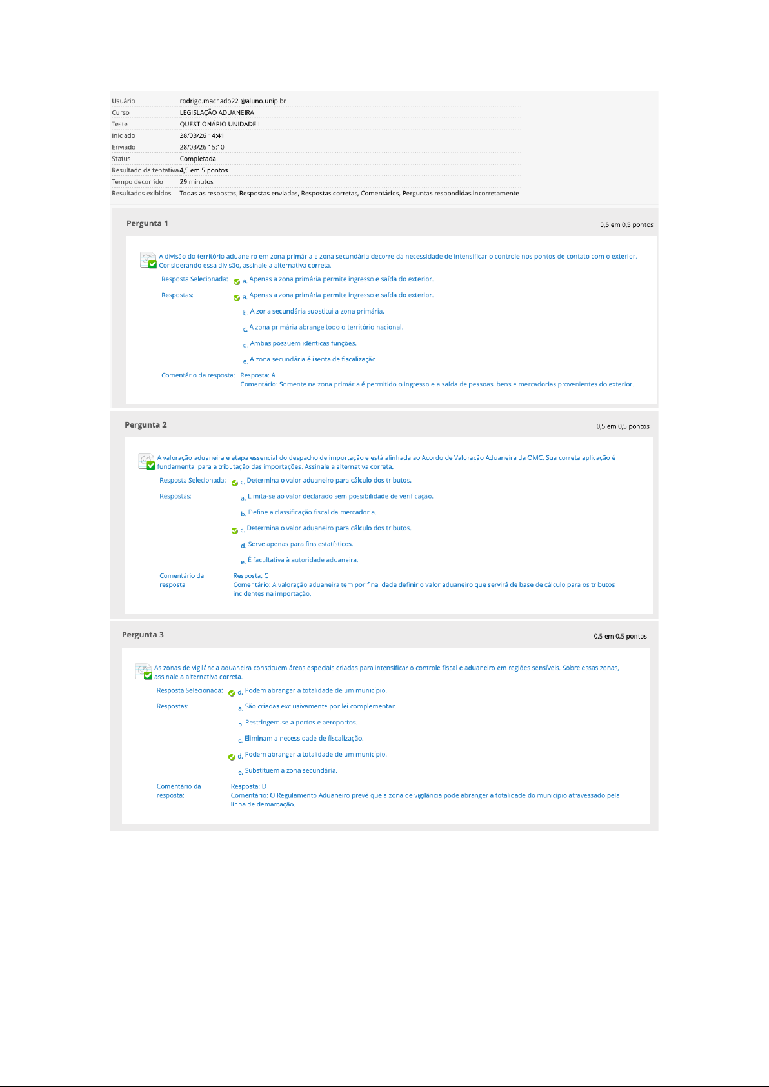
Task: Click the "Pergunta 3" heading
Action: (143, 635)
